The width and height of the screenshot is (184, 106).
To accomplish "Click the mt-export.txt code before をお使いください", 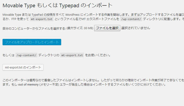I will (x=72, y=55).
